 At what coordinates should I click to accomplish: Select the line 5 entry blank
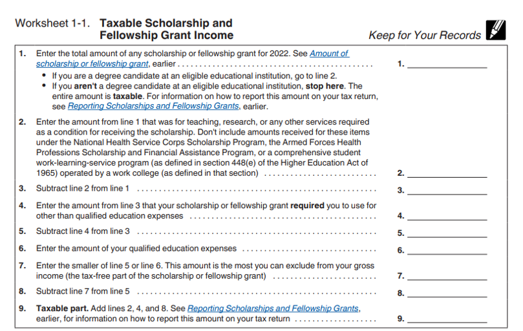point(447,233)
